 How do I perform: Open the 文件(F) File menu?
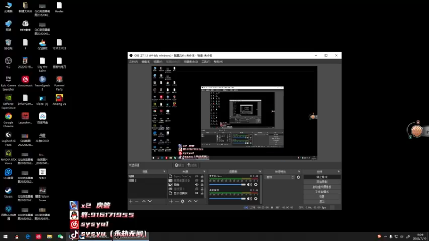tap(134, 62)
